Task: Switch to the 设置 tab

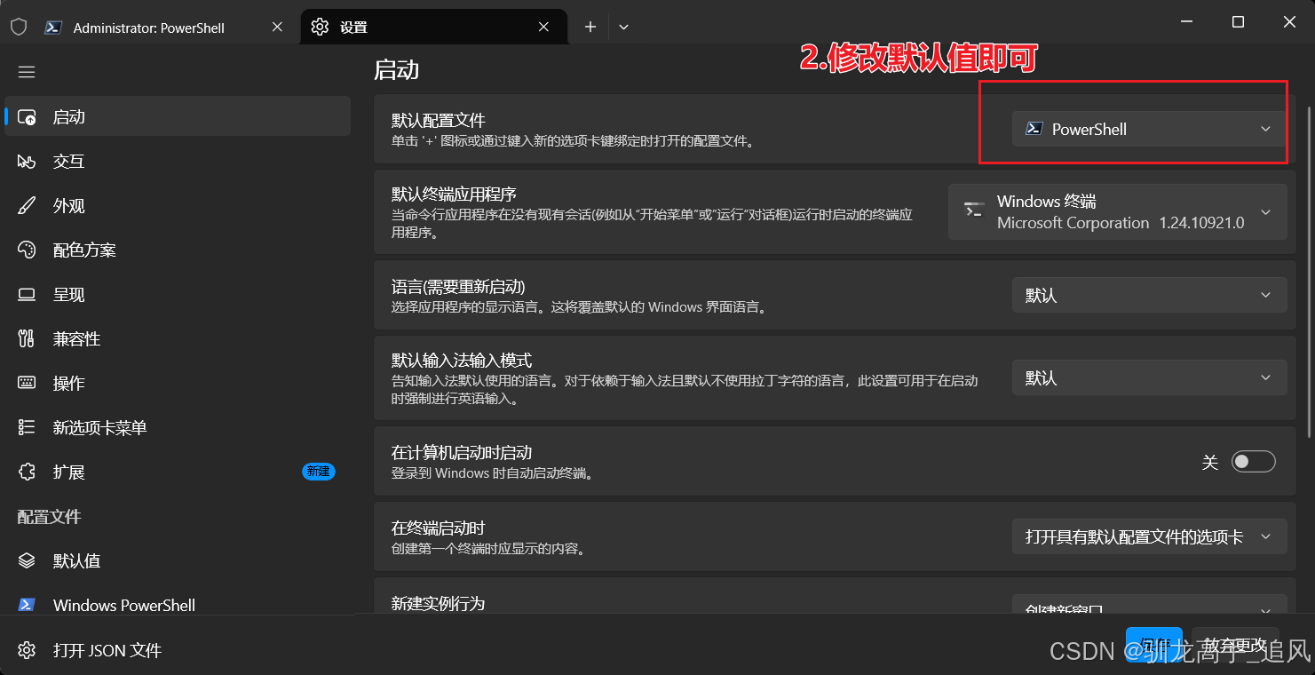Action: [x=434, y=28]
